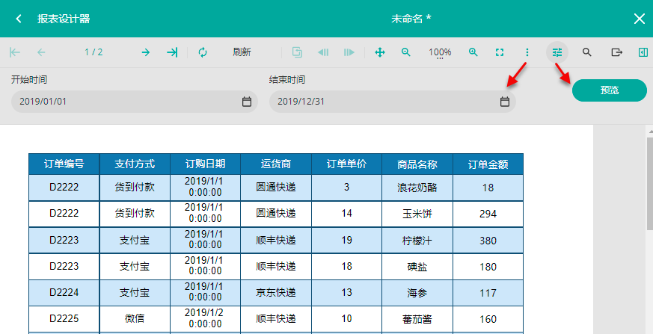Go to the next report page

(145, 52)
